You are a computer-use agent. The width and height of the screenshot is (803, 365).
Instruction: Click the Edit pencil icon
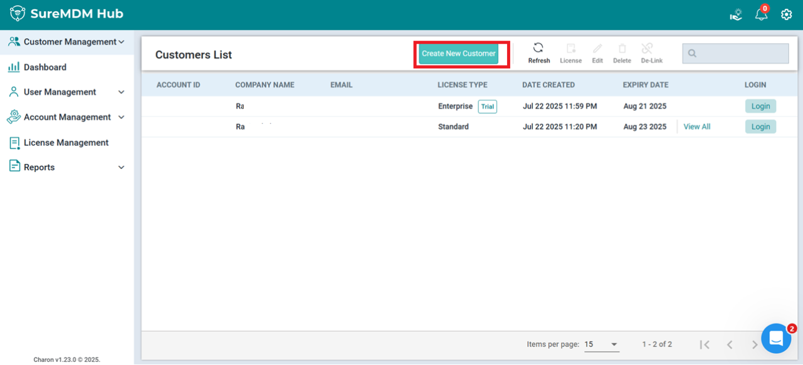click(597, 49)
